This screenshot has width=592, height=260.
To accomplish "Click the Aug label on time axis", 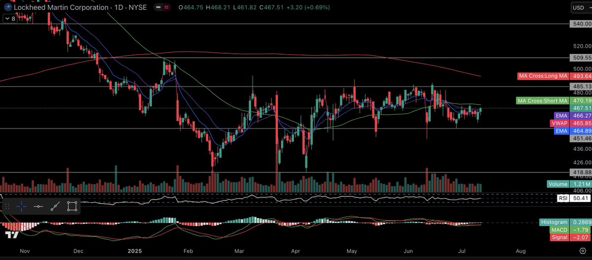I will tap(521, 250).
